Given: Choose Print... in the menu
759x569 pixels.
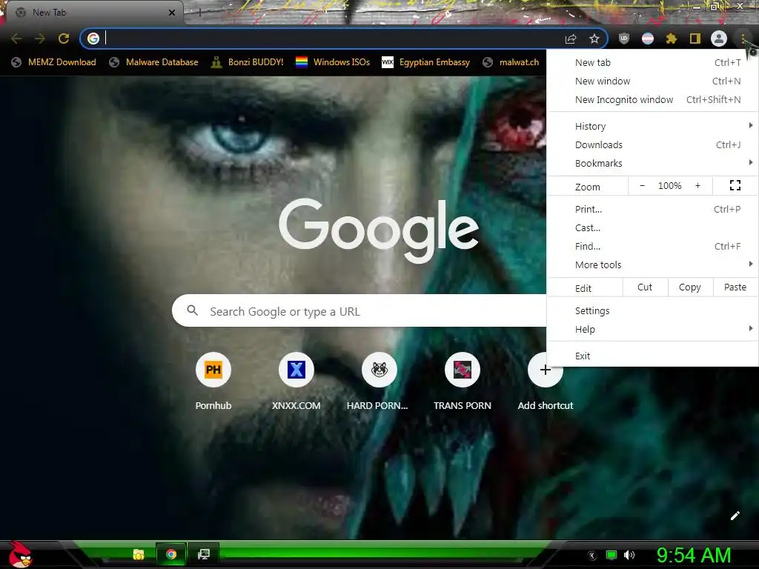Looking at the screenshot, I should click(x=653, y=209).
